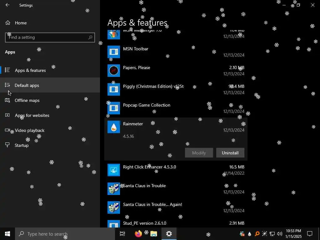Image resolution: width=320 pixels, height=240 pixels.
Task: Open Apps for websites settings
Action: coord(50,115)
